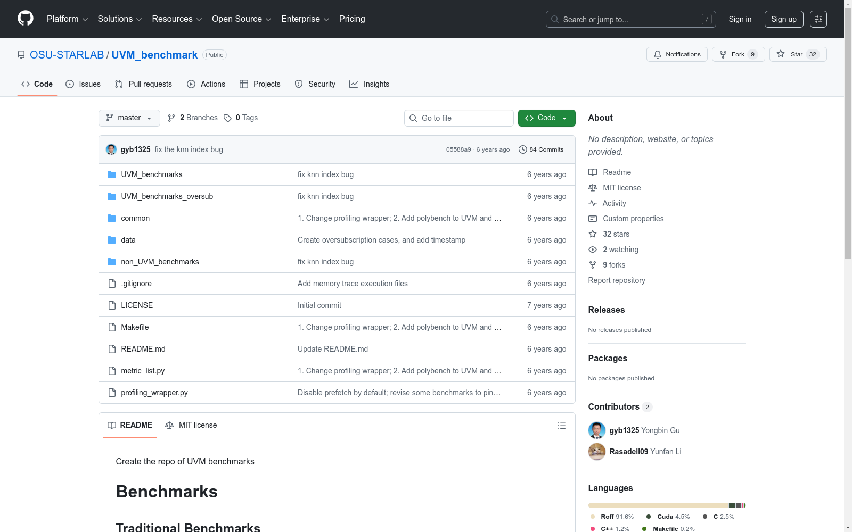The height and width of the screenshot is (532, 852).
Task: Click the Sign in link
Action: tap(740, 19)
